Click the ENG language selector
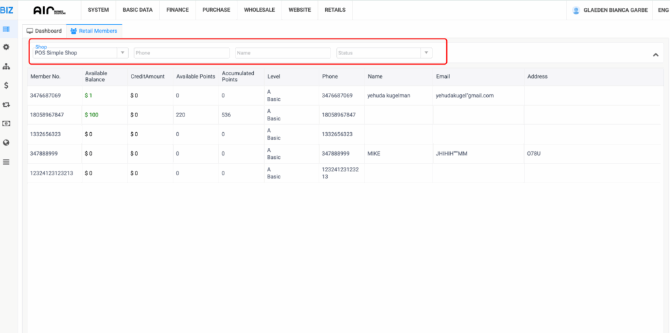 tap(662, 10)
